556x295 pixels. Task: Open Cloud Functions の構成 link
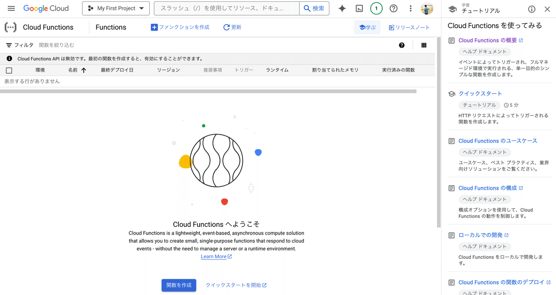click(x=491, y=188)
